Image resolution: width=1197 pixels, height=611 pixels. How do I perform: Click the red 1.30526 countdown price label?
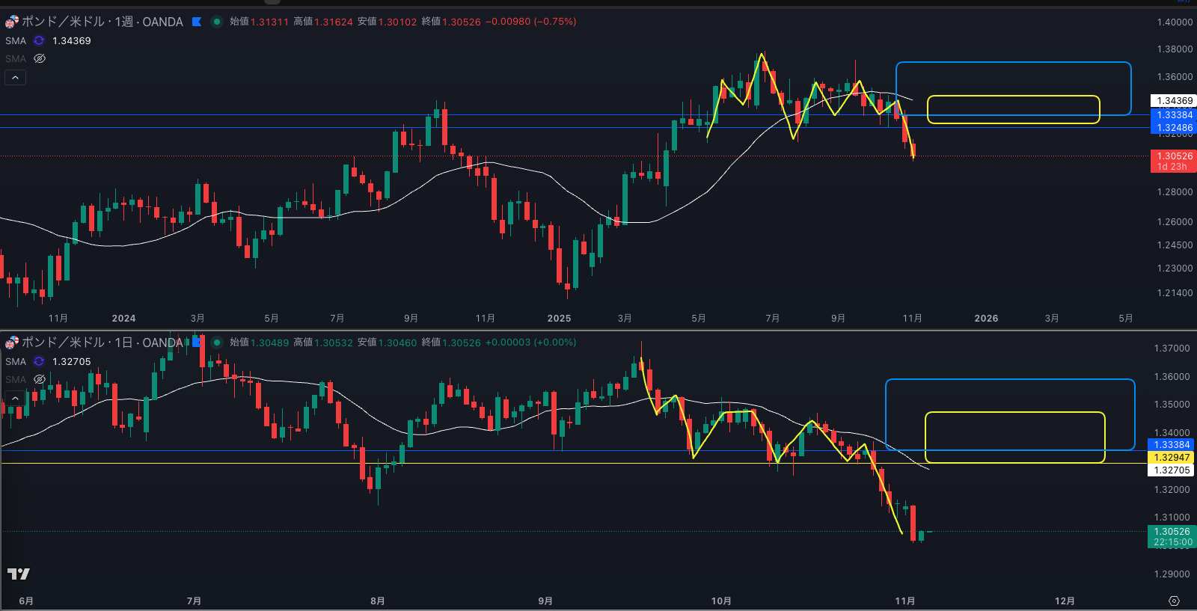pos(1172,161)
